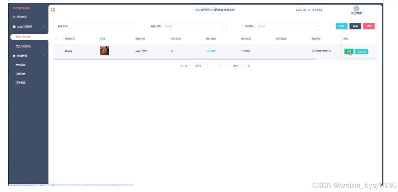Focus the go-to page number input

tap(243, 66)
